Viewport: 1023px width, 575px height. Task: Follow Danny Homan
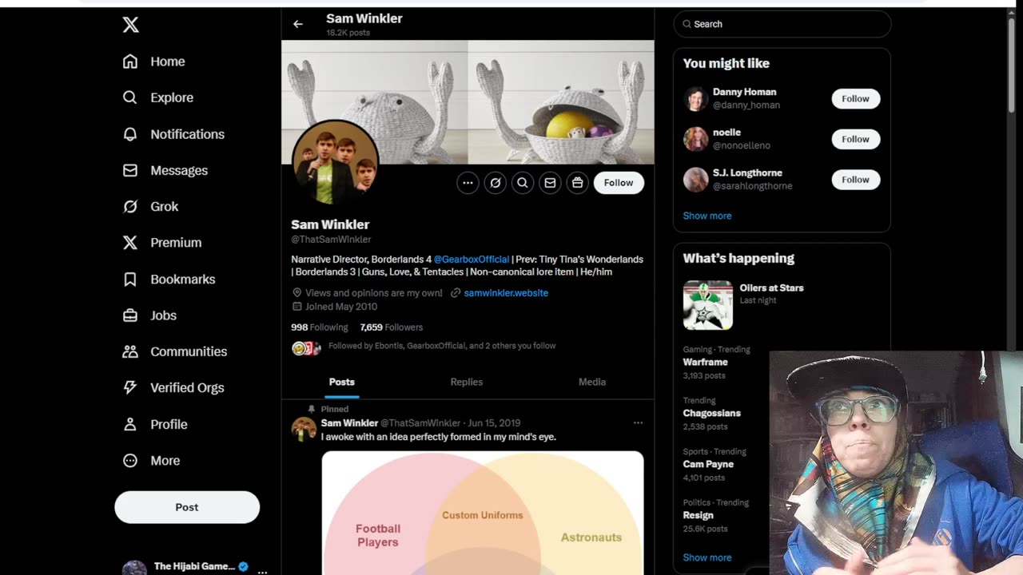click(x=855, y=99)
